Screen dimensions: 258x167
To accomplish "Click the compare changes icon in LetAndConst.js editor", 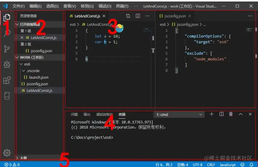I will click(128, 16).
